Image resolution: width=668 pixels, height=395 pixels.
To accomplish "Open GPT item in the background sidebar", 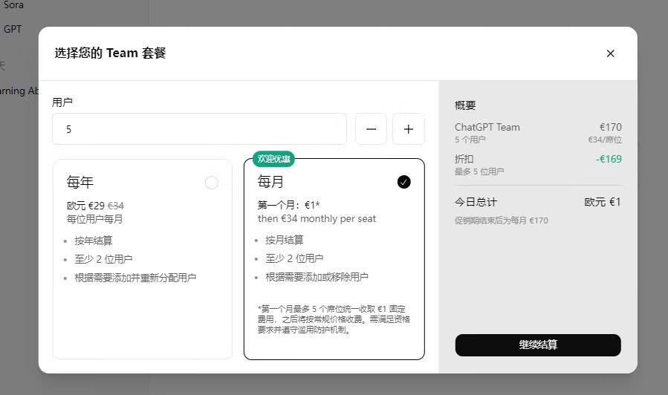I will click(13, 29).
